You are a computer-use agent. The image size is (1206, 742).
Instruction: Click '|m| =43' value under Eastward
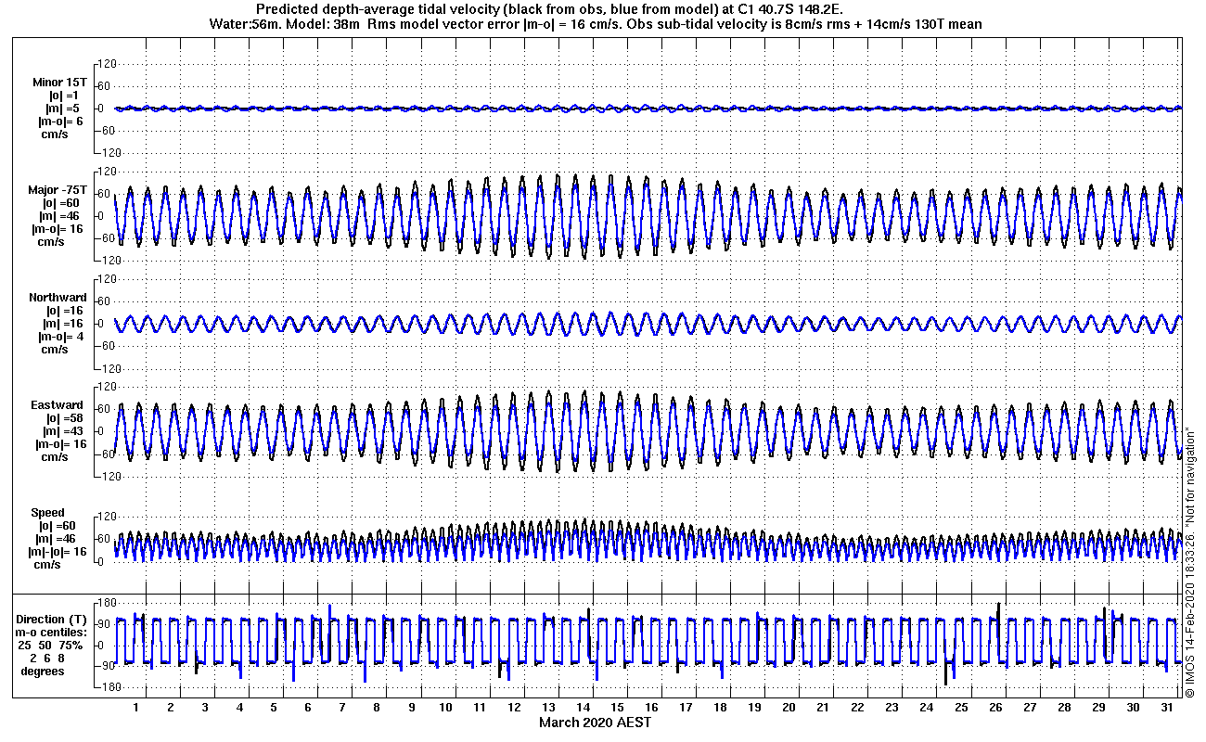(x=63, y=431)
